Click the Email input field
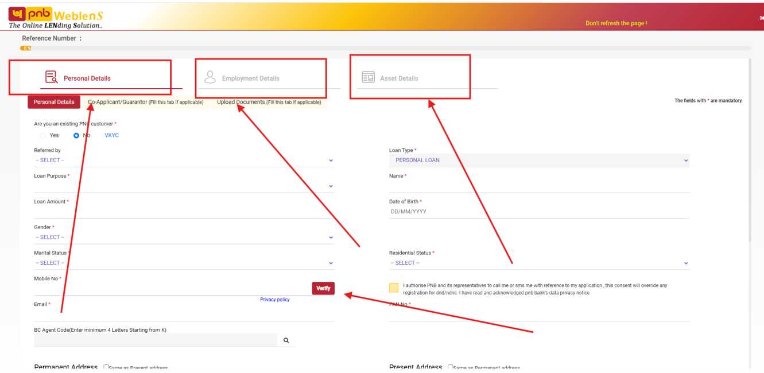 (184, 315)
